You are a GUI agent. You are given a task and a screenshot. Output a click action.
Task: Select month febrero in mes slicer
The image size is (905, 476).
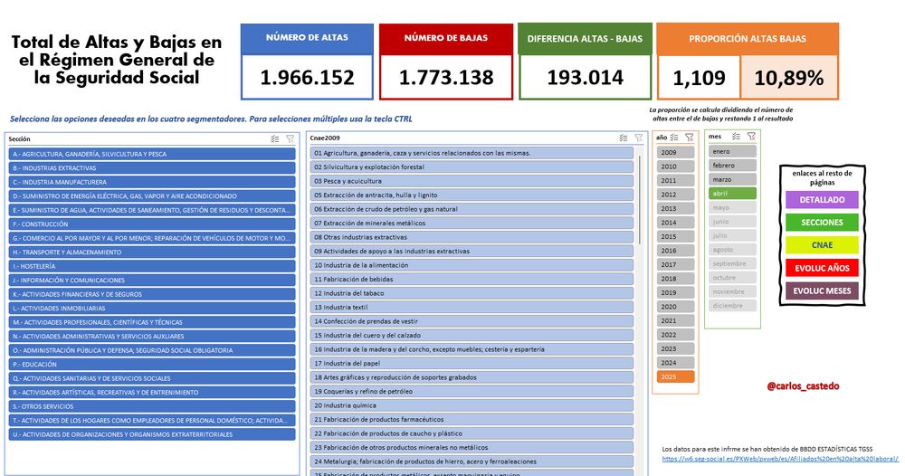click(x=732, y=165)
